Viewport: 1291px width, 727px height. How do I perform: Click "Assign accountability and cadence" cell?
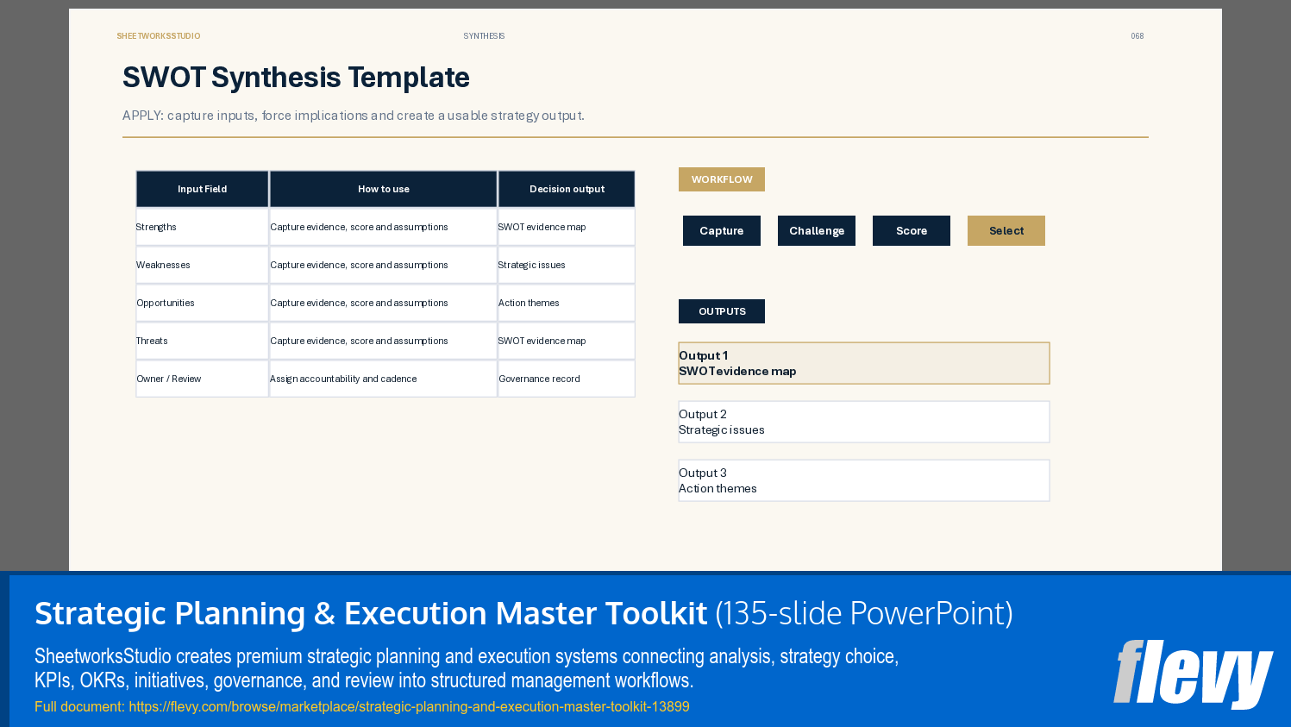pos(384,379)
